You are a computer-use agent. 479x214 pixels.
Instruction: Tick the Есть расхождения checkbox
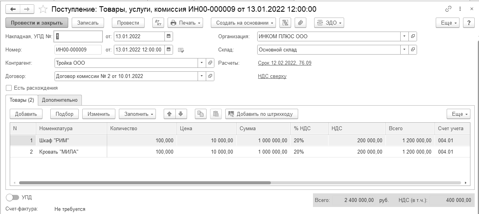pos(9,88)
